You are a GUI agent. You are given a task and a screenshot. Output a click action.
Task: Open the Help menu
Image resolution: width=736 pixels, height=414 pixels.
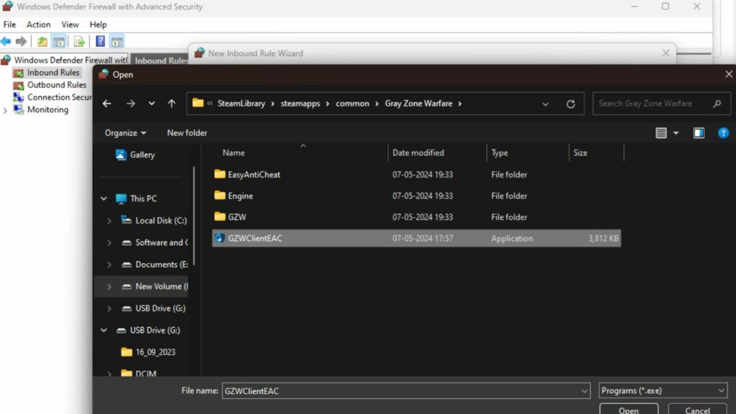coord(98,24)
